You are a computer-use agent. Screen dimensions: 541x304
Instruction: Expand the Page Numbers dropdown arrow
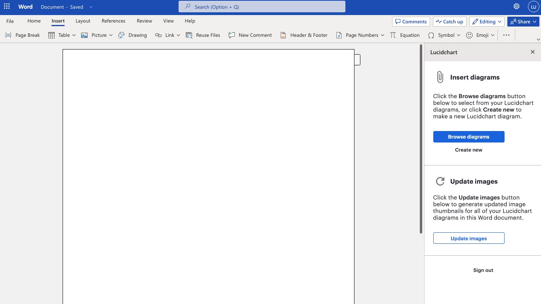(383, 35)
